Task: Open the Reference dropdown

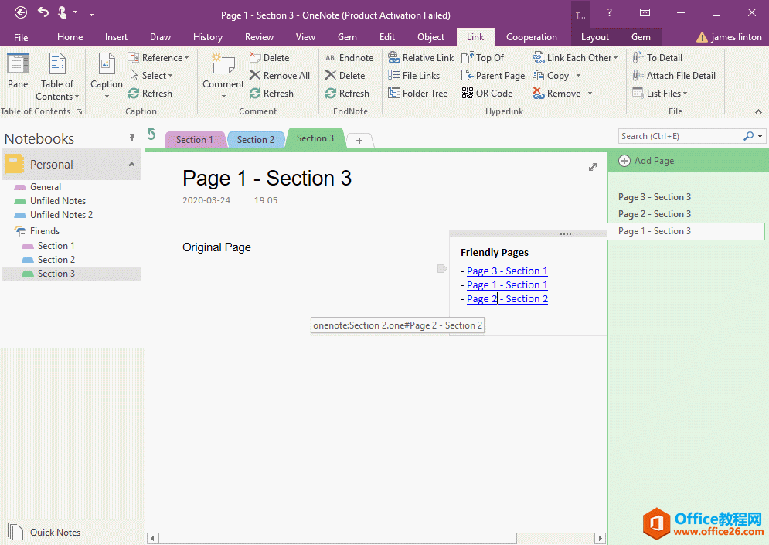Action: 159,57
